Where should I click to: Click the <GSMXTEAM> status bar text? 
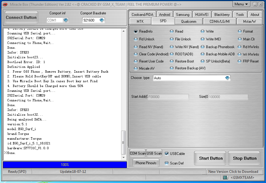242,177
